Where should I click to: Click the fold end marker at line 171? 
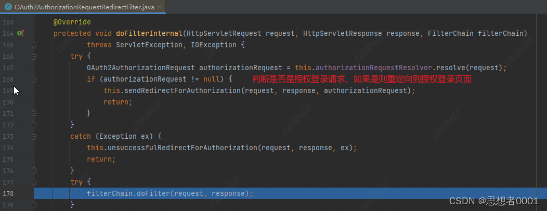tap(34, 113)
